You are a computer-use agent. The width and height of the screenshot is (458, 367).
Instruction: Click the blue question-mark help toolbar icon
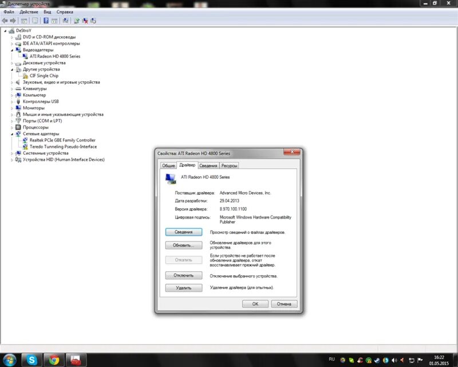pyautogui.click(x=46, y=21)
